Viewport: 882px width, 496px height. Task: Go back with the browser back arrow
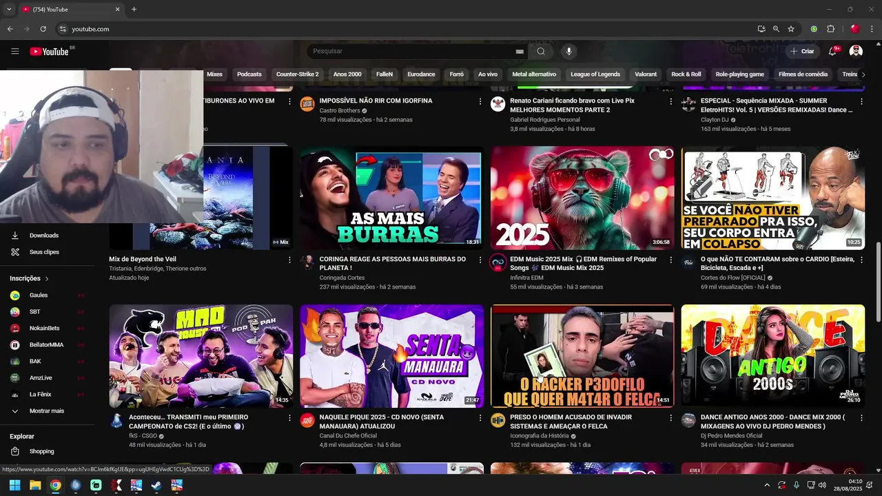pyautogui.click(x=10, y=29)
